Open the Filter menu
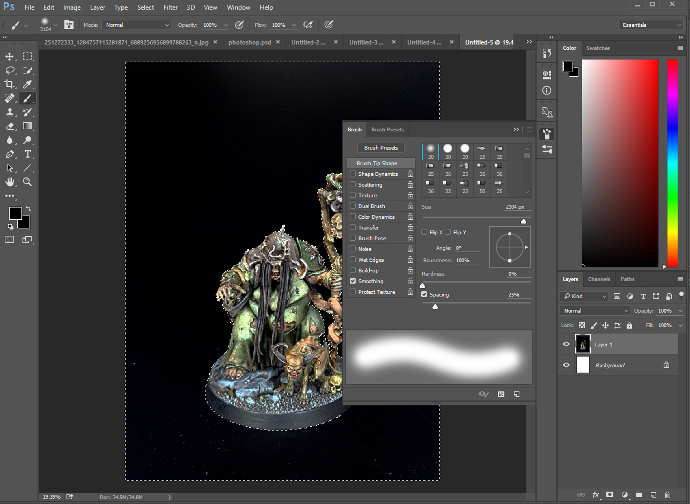This screenshot has width=690, height=504. [171, 8]
